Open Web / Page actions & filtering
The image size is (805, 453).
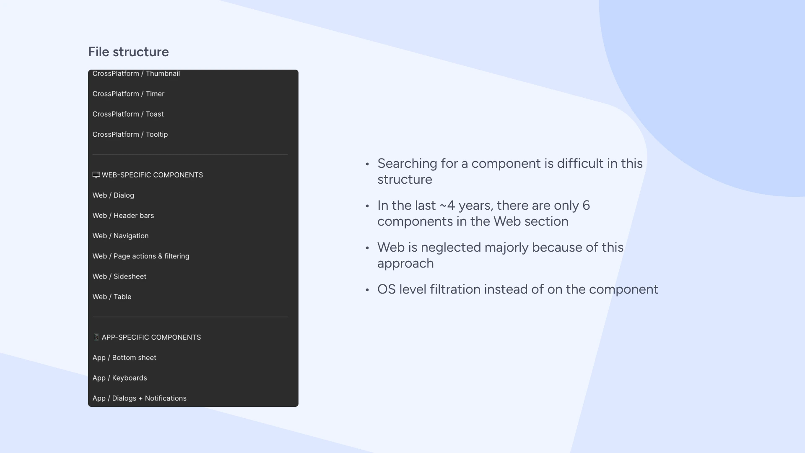point(141,256)
